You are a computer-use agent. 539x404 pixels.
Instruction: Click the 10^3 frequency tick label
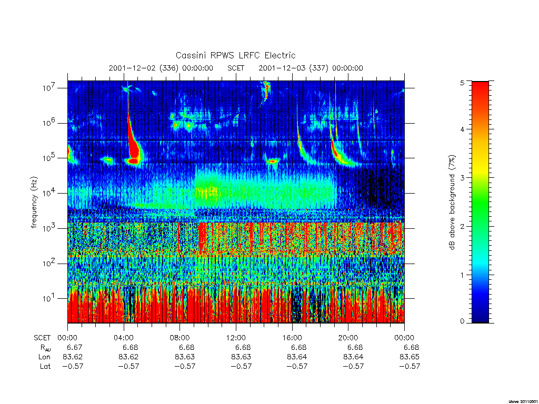click(x=49, y=228)
